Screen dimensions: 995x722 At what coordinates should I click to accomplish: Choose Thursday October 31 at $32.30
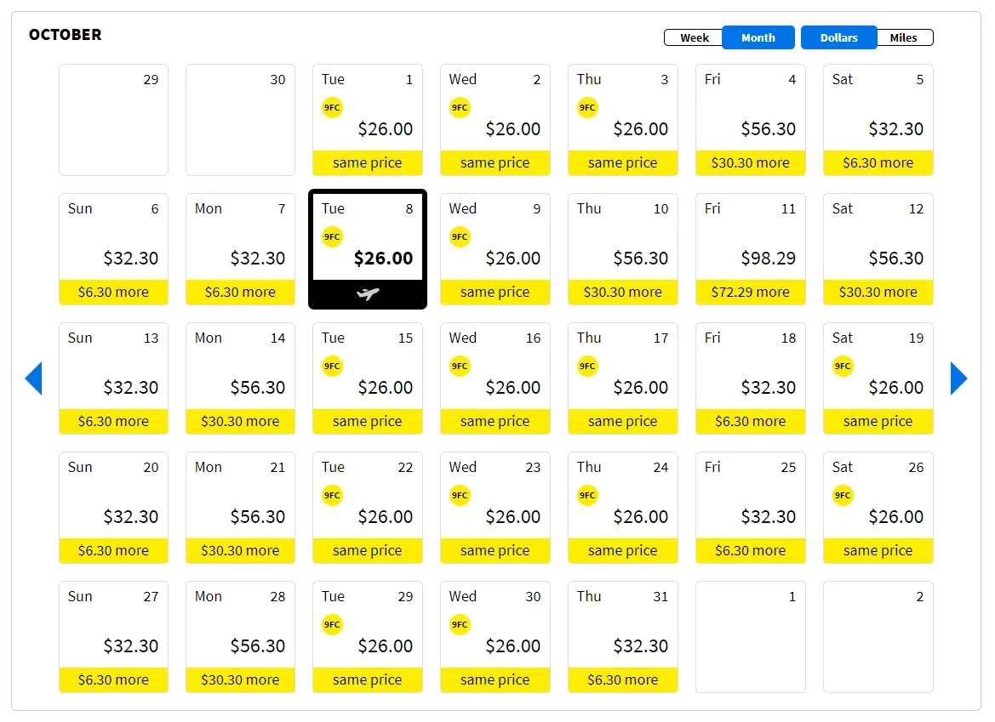(x=622, y=637)
